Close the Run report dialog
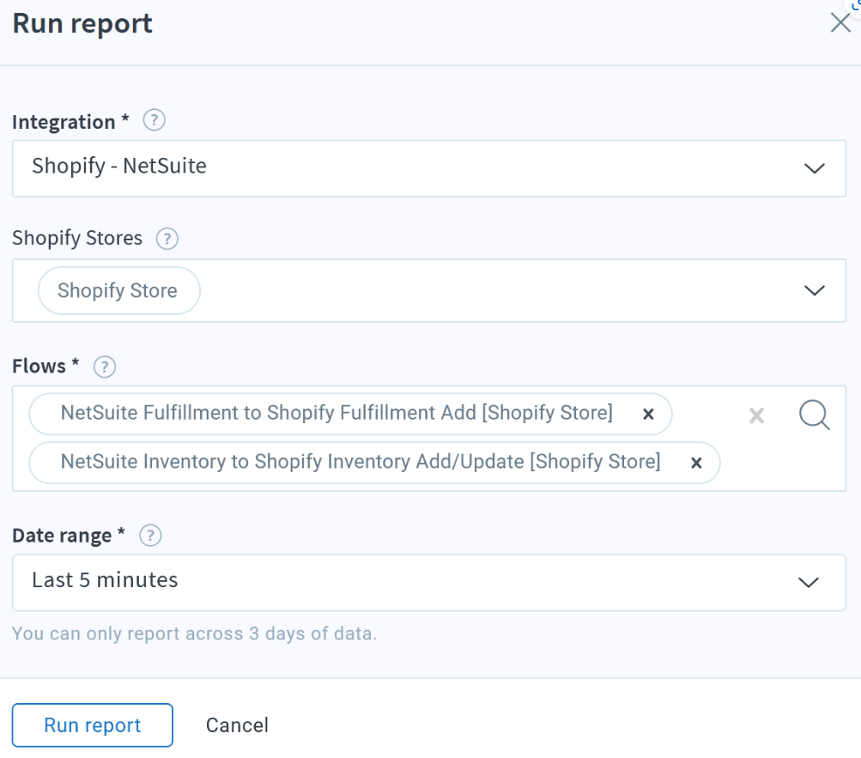This screenshot has height=758, width=861. pyautogui.click(x=840, y=23)
